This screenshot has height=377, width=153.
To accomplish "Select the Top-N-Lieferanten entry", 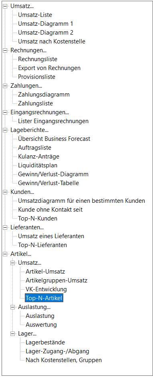I will tap(42, 245).
